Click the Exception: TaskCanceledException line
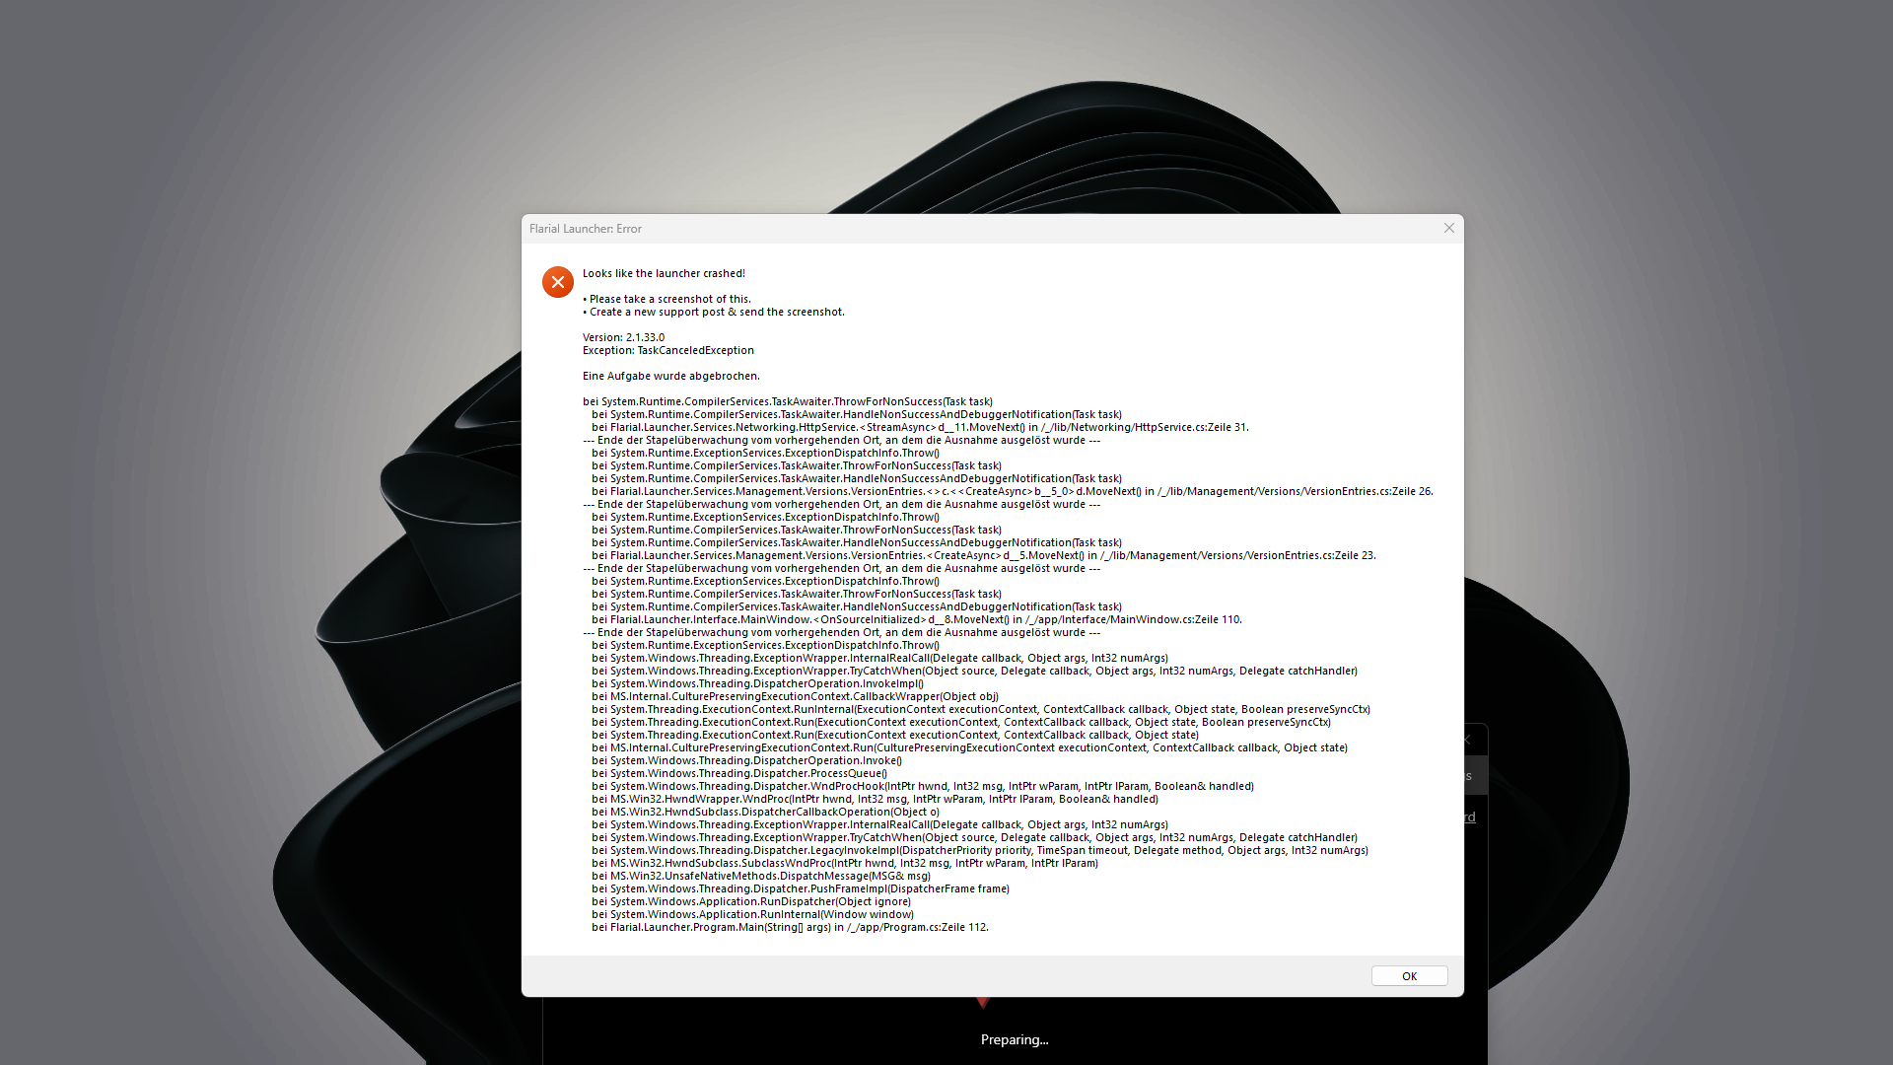The width and height of the screenshot is (1893, 1065). pyautogui.click(x=667, y=350)
